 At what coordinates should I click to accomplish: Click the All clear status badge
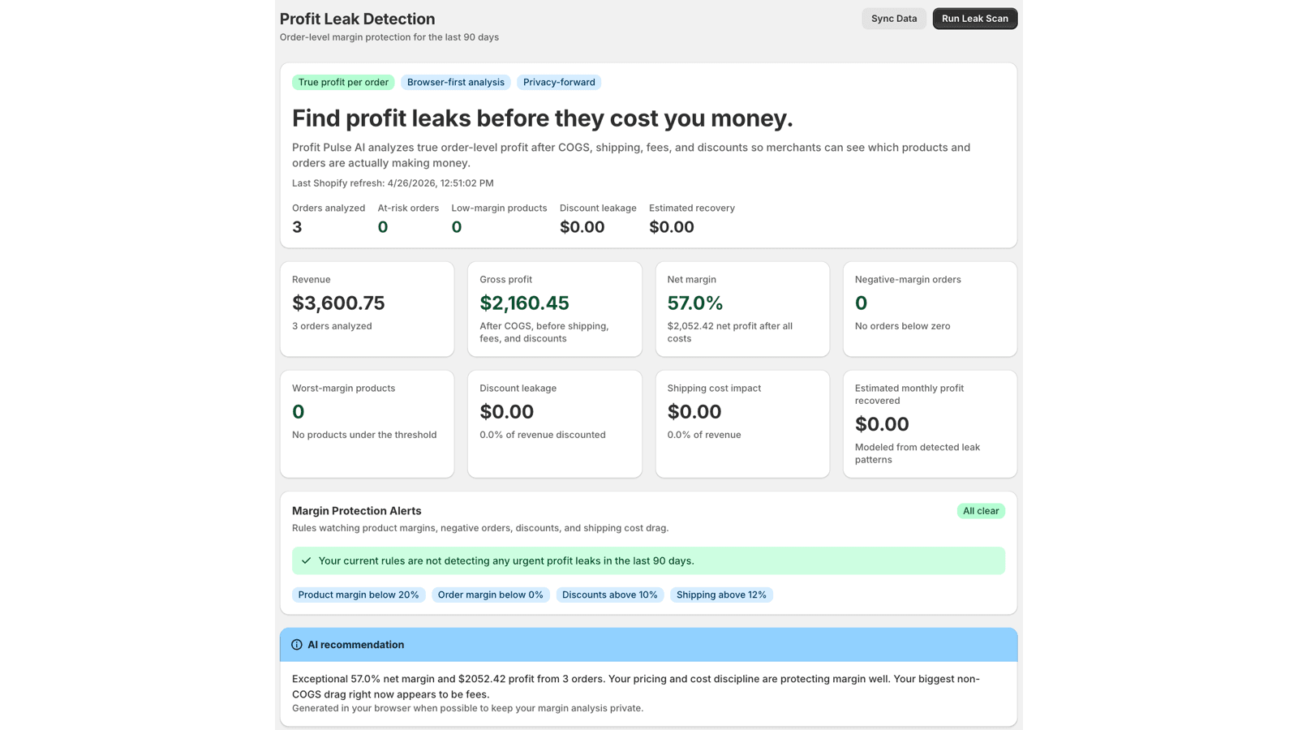coord(981,511)
